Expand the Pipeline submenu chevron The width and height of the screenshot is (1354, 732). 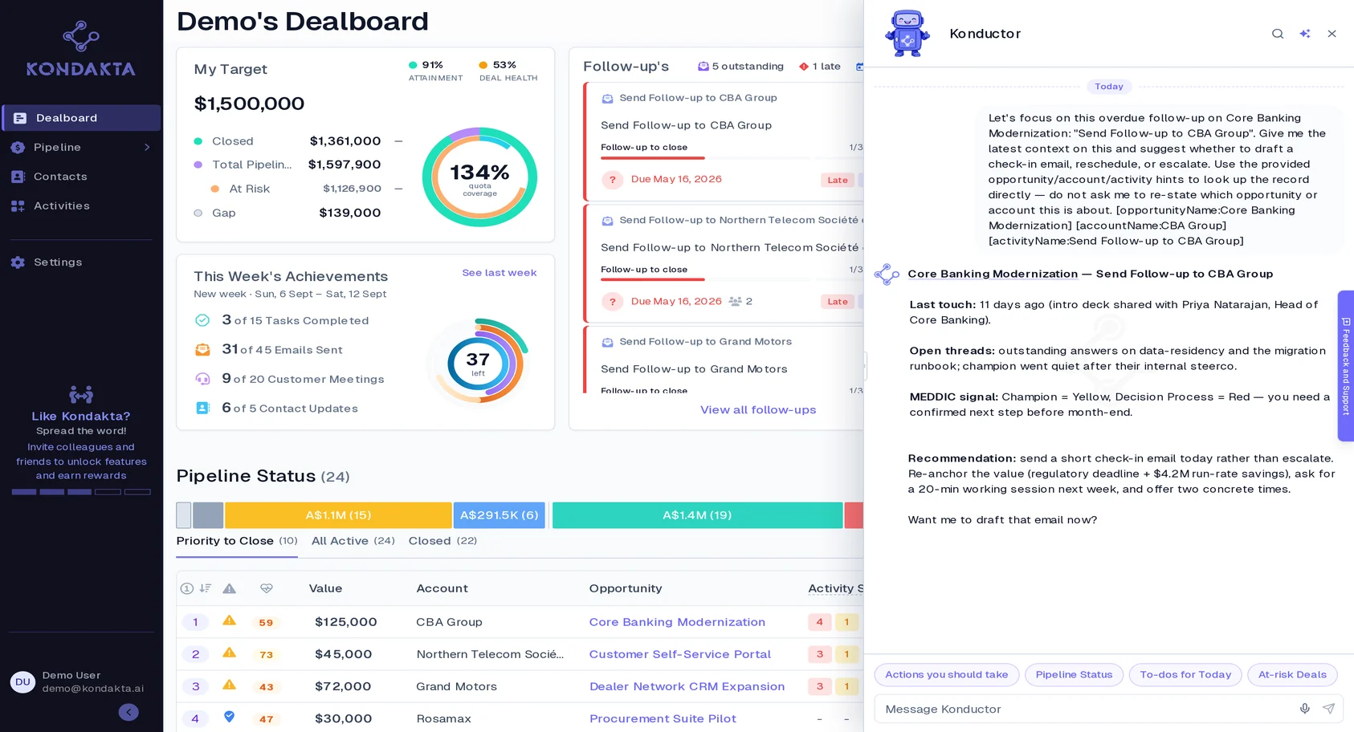[147, 148]
